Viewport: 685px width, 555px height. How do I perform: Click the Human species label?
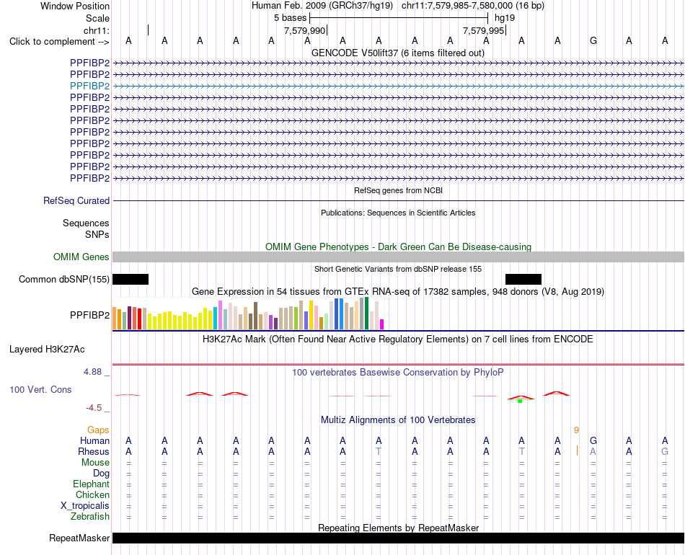pos(94,441)
